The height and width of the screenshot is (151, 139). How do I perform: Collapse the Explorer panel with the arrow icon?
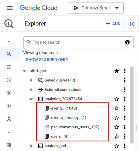(x=132, y=24)
